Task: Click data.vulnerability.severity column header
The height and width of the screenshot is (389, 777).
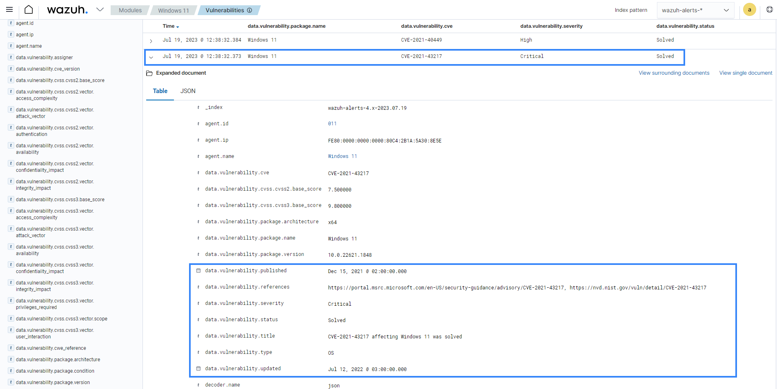Action: [551, 26]
